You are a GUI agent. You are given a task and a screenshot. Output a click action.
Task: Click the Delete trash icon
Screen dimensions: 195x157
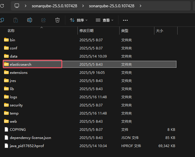[x=57, y=20]
